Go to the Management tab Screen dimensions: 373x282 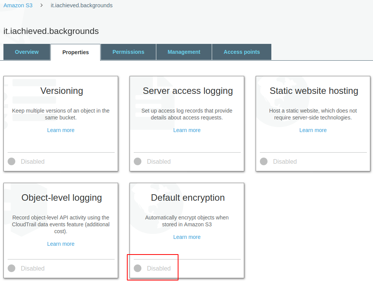184,52
